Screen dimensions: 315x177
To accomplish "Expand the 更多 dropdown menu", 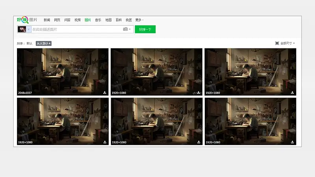I will 139,20.
